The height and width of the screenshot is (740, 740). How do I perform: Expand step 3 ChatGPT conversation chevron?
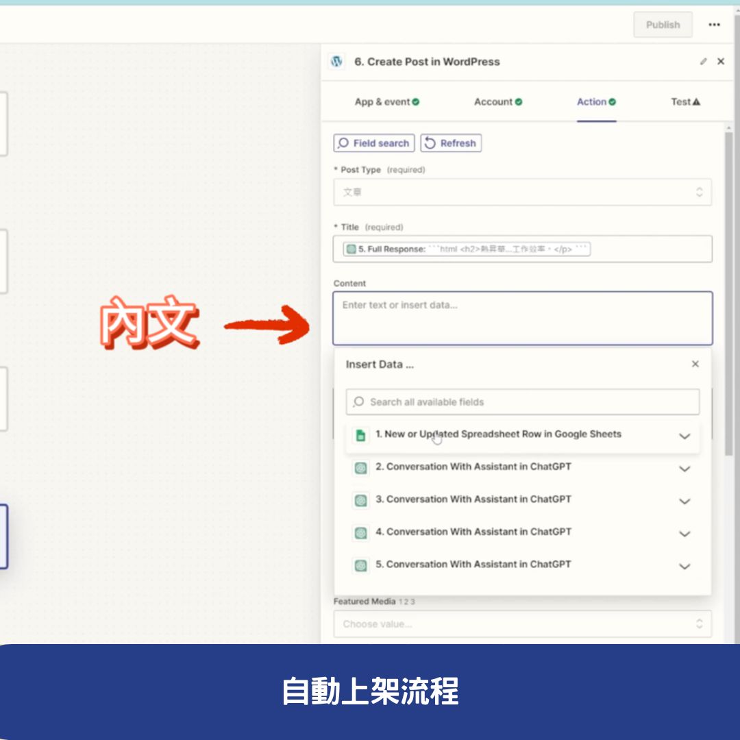684,502
